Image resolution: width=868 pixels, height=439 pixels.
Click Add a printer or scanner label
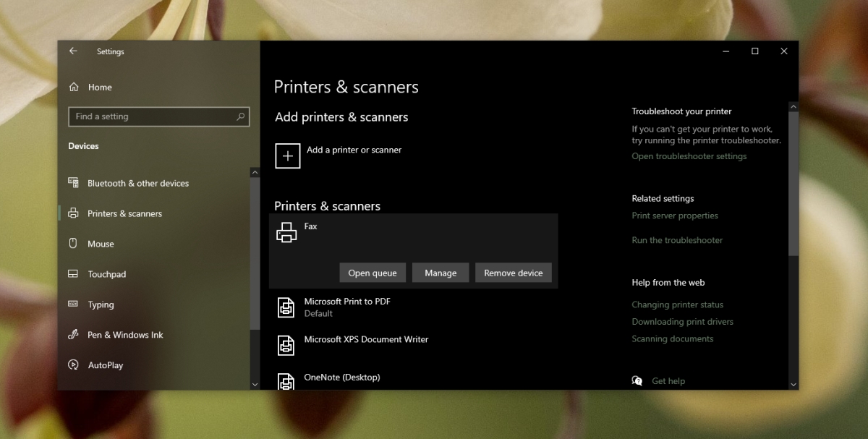tap(354, 150)
